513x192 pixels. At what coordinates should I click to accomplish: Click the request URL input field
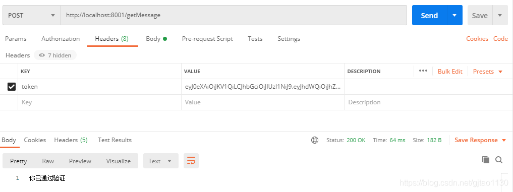pos(234,15)
